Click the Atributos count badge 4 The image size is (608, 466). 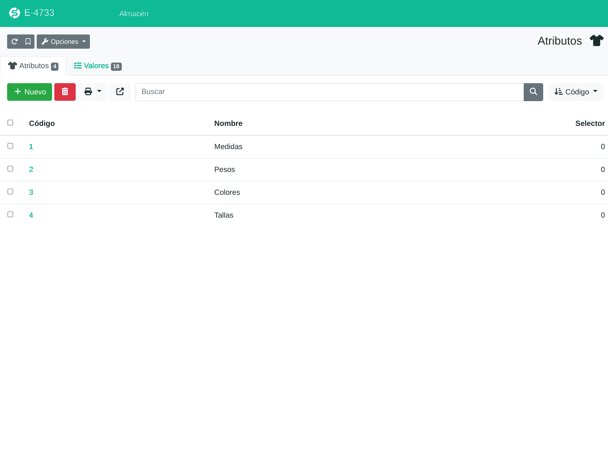[55, 66]
